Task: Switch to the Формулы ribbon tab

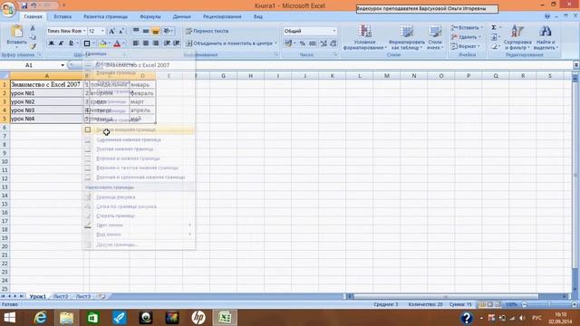Action: (150, 16)
